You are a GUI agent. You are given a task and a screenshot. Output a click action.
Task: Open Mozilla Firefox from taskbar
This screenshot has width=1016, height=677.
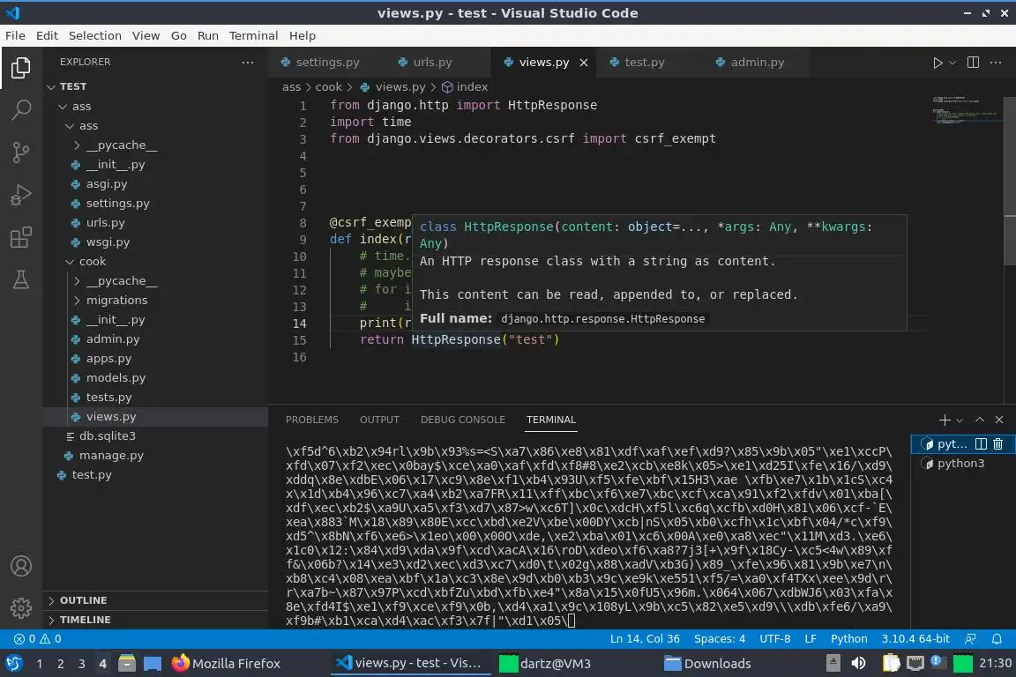[226, 664]
